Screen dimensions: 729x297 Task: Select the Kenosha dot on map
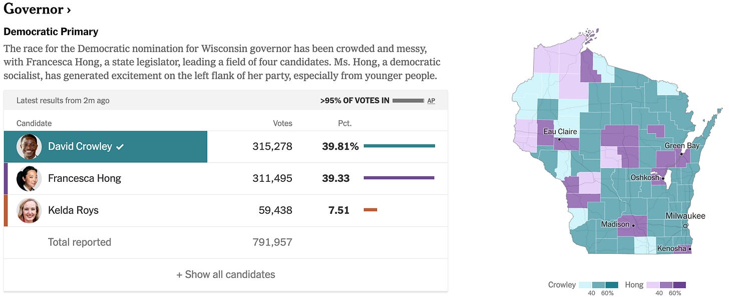coord(690,248)
